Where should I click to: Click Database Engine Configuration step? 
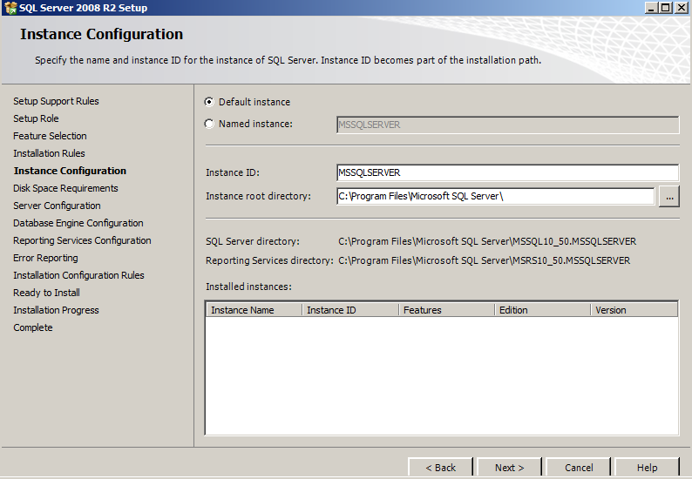[78, 223]
